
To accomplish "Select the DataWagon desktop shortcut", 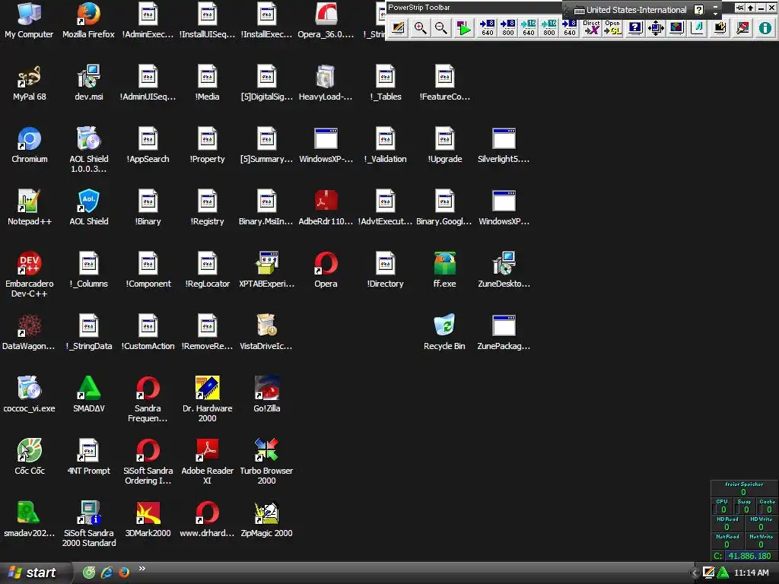I will click(x=30, y=332).
